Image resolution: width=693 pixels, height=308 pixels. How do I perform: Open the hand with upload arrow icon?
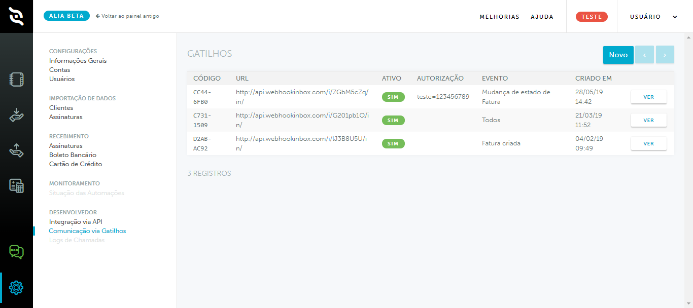pos(16,150)
